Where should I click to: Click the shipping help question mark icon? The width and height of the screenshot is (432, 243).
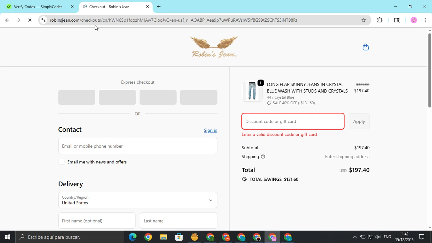click(263, 157)
